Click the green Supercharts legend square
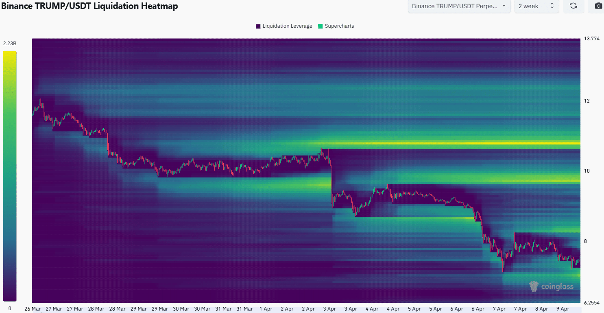The width and height of the screenshot is (604, 313). coord(321,26)
